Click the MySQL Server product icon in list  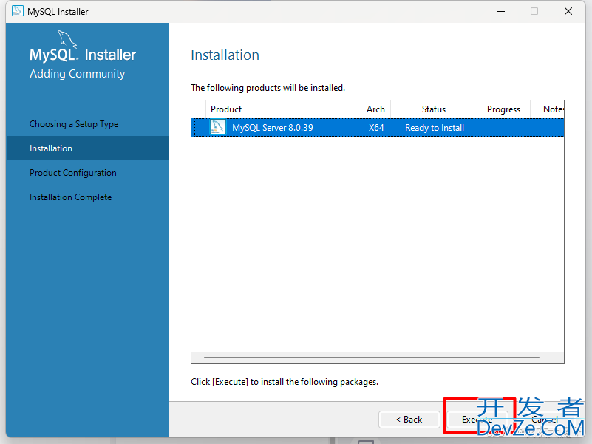click(218, 127)
